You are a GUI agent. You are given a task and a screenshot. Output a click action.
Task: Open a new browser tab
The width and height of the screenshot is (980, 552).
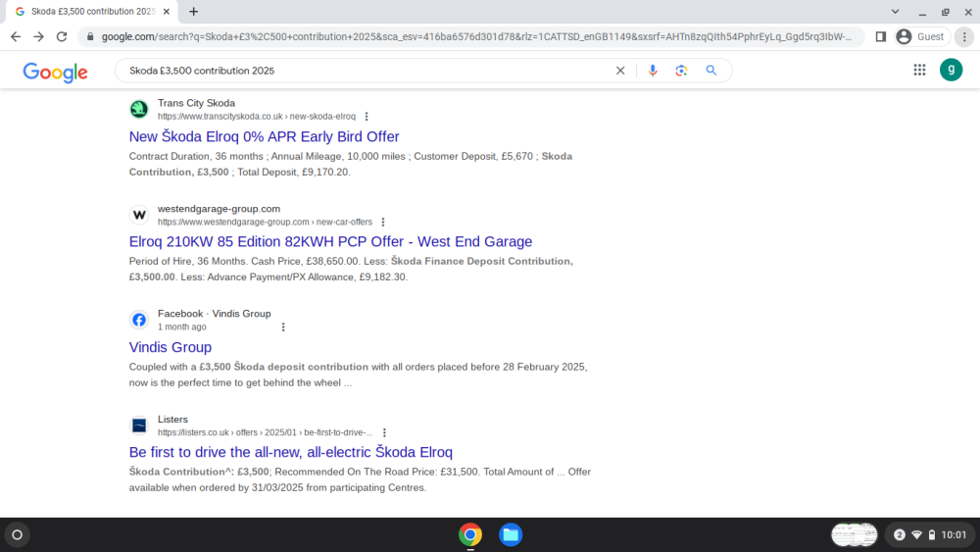194,11
